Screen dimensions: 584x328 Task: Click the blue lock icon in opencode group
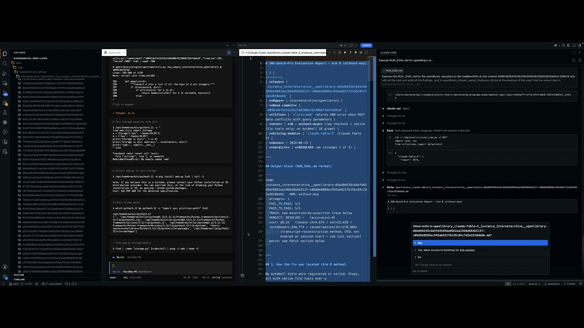click(x=229, y=52)
